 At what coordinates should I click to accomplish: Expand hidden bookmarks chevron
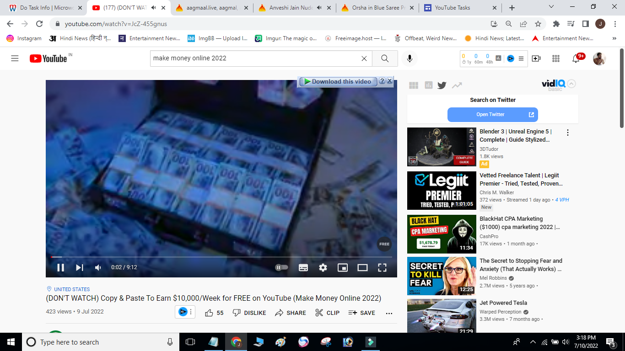614,38
